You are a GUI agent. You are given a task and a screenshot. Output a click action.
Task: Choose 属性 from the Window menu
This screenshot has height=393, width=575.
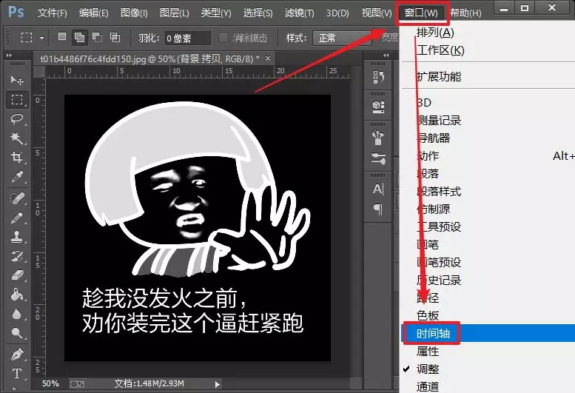(x=488, y=352)
